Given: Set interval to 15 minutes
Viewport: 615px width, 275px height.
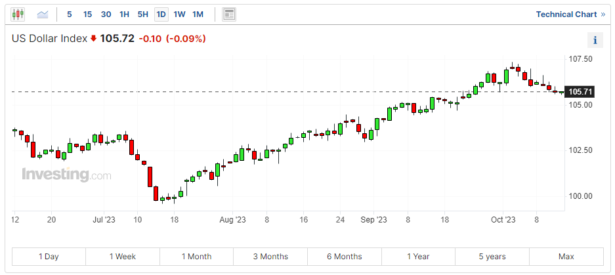Looking at the screenshot, I should pos(87,14).
